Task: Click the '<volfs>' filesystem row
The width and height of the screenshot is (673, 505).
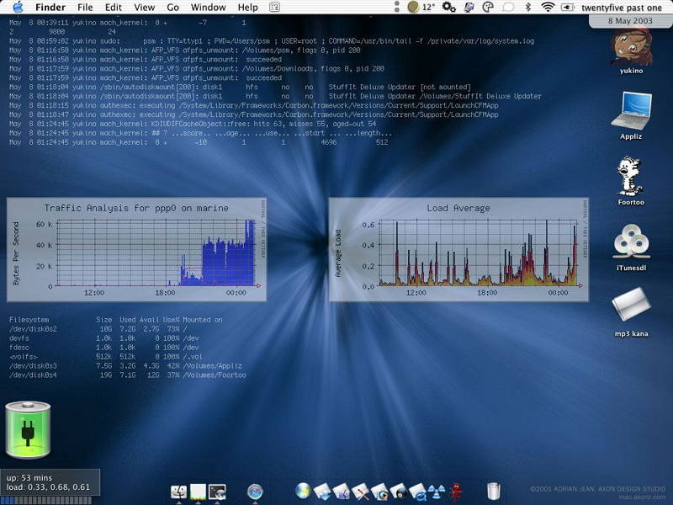Action: (x=106, y=356)
